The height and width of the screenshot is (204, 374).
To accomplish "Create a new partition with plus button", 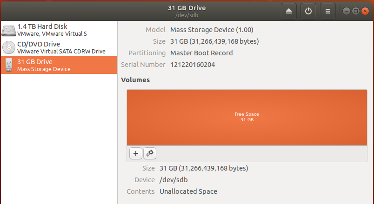I will pyautogui.click(x=136, y=153).
